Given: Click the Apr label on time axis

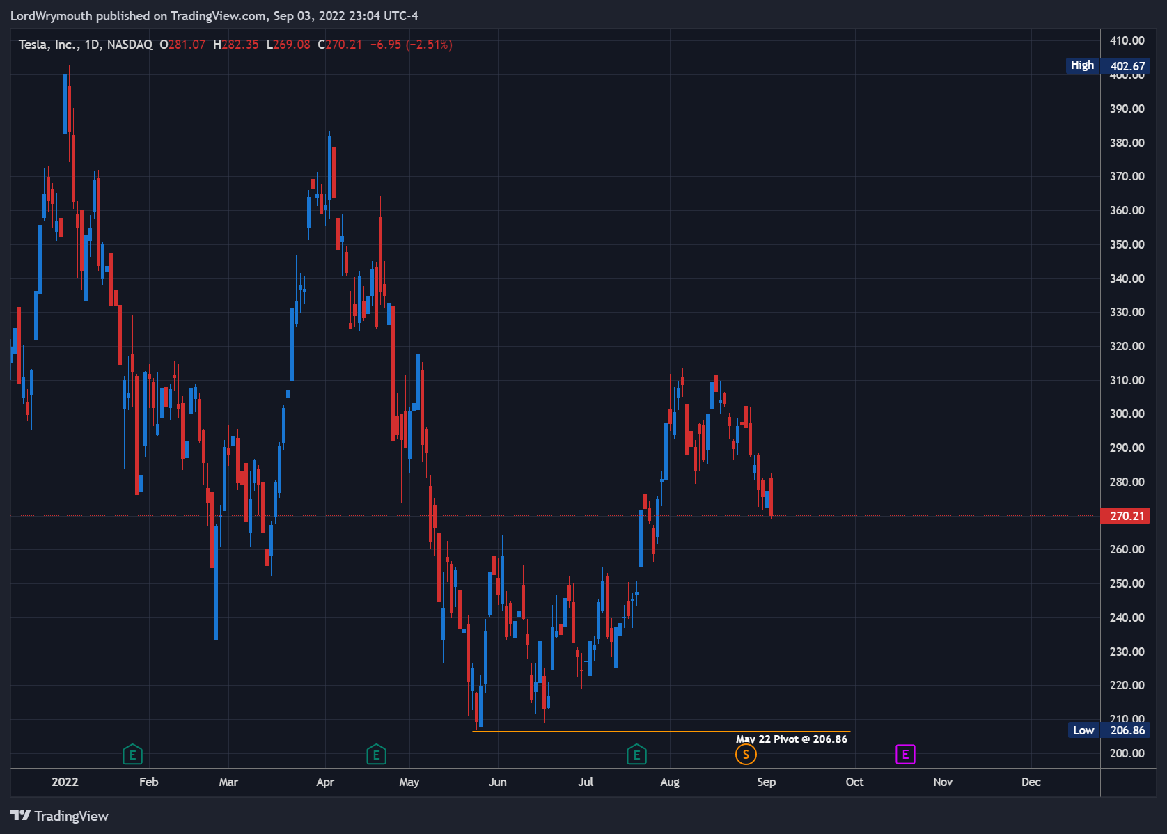Looking at the screenshot, I should (x=325, y=782).
